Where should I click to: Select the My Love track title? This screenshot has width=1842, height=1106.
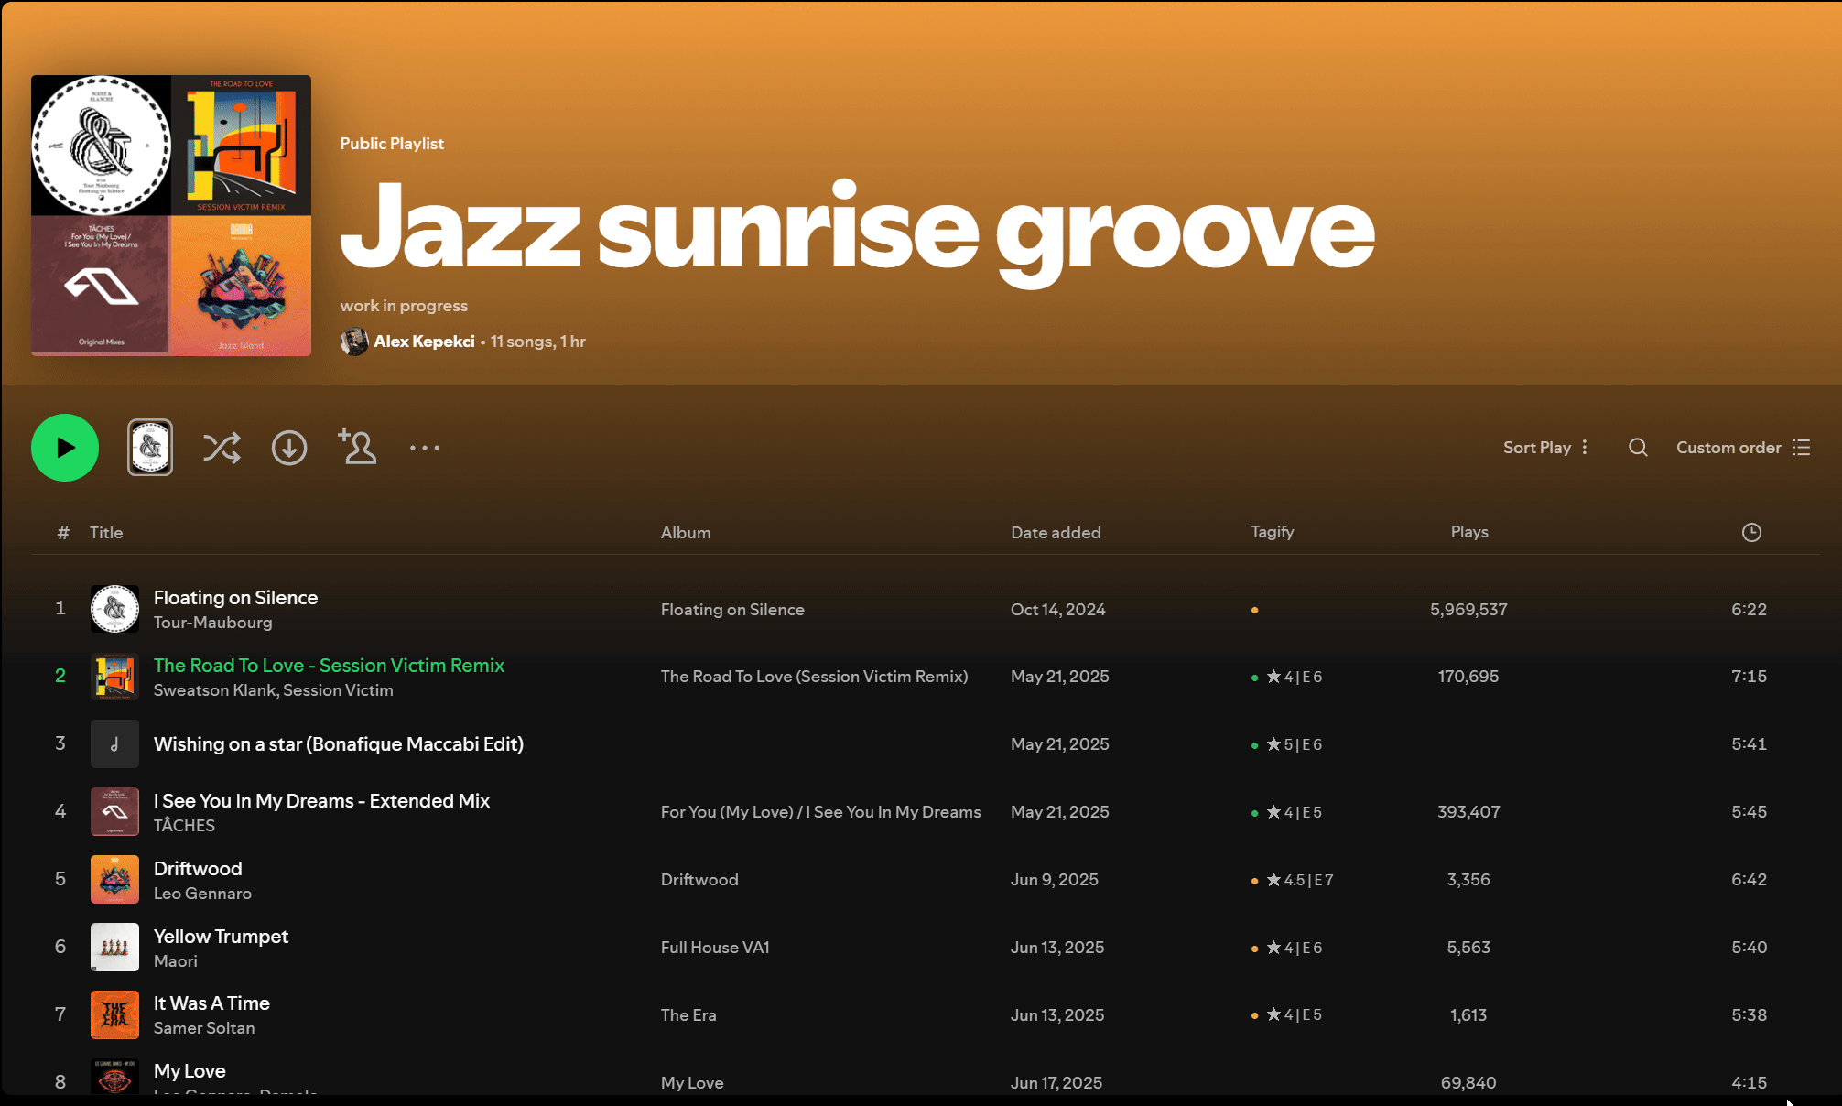tap(190, 1071)
